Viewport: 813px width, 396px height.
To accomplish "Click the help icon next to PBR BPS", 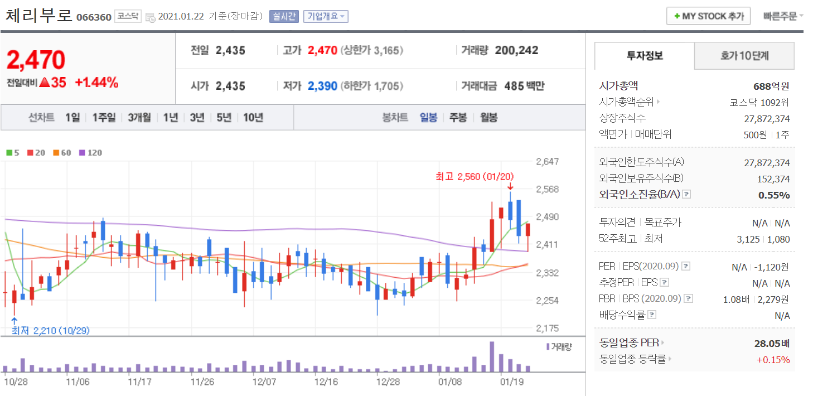I will (x=688, y=299).
